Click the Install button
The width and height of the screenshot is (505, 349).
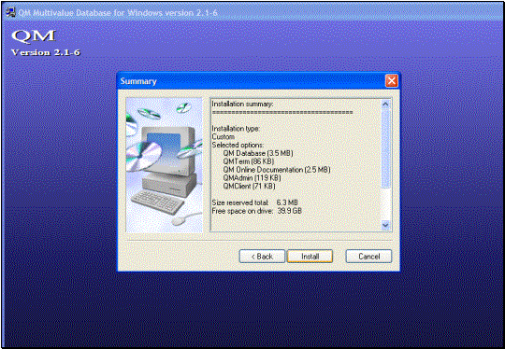pos(310,256)
